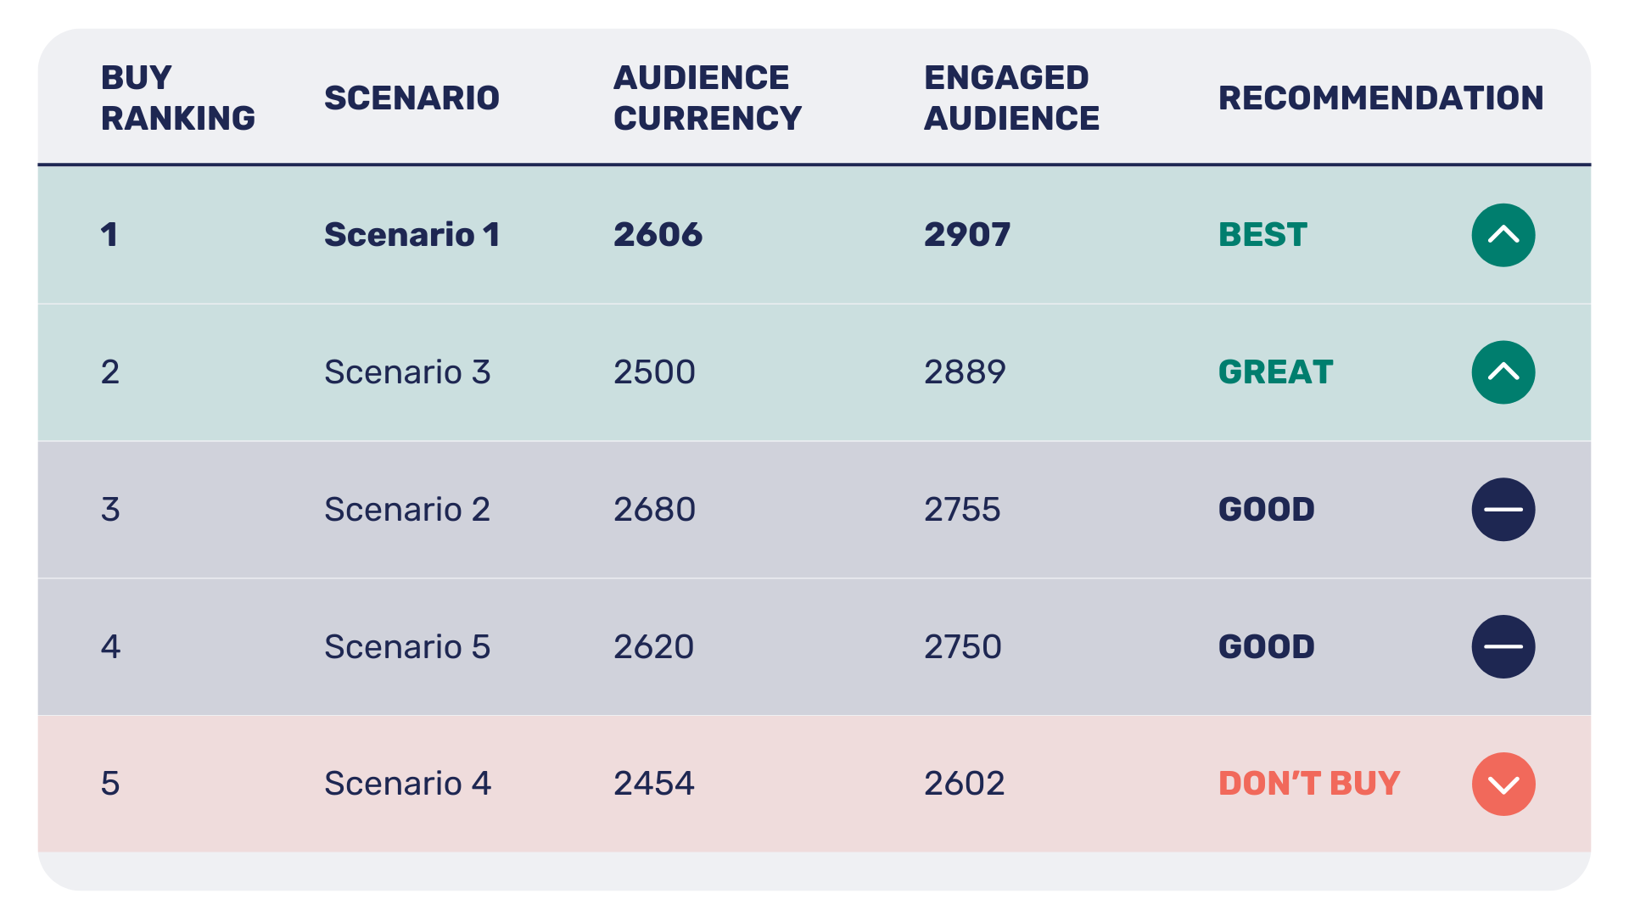Select the 2454 audience currency value
Viewport: 1629px width, 916px height.
click(653, 784)
